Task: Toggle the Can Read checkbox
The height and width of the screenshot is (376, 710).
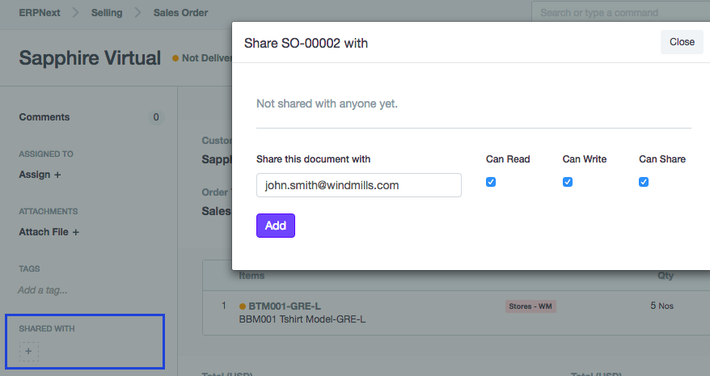Action: pyautogui.click(x=491, y=182)
